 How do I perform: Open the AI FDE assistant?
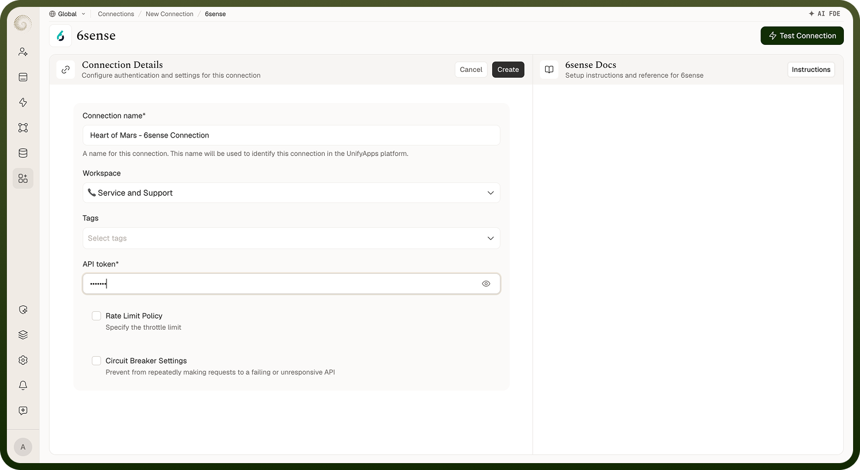pos(824,14)
